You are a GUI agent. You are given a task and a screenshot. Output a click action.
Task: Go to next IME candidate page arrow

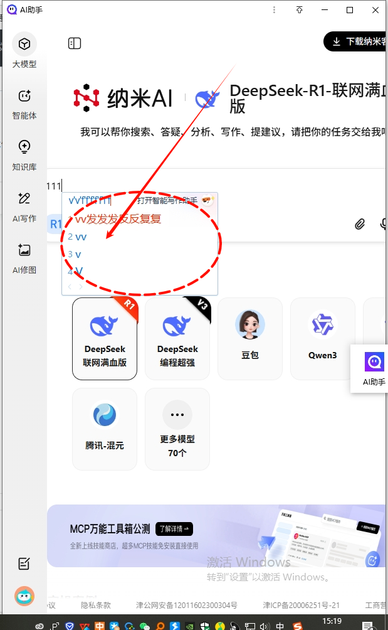[x=81, y=287]
